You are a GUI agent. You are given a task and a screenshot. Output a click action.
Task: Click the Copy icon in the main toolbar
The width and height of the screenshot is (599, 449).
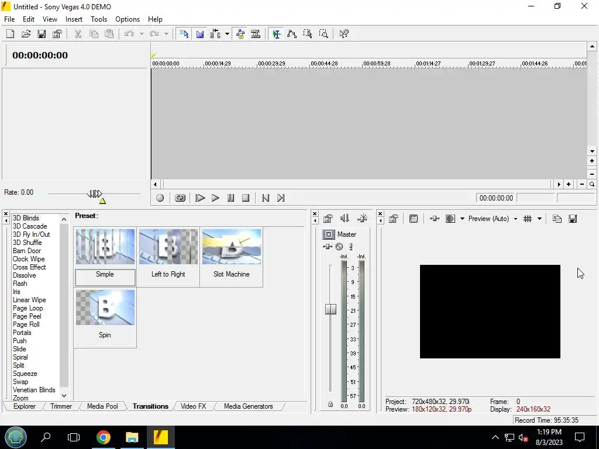(x=94, y=34)
